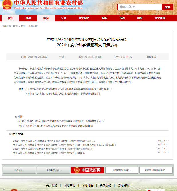Select the 数据 navigation tab
Screen dimensions: 177x191
click(140, 18)
